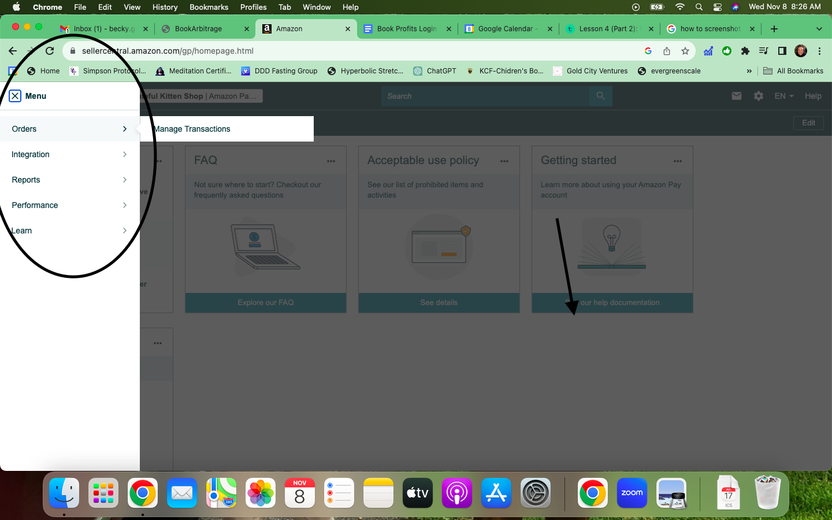Open macOS Control Center icon
Screen dimensions: 832x520
[717, 7]
